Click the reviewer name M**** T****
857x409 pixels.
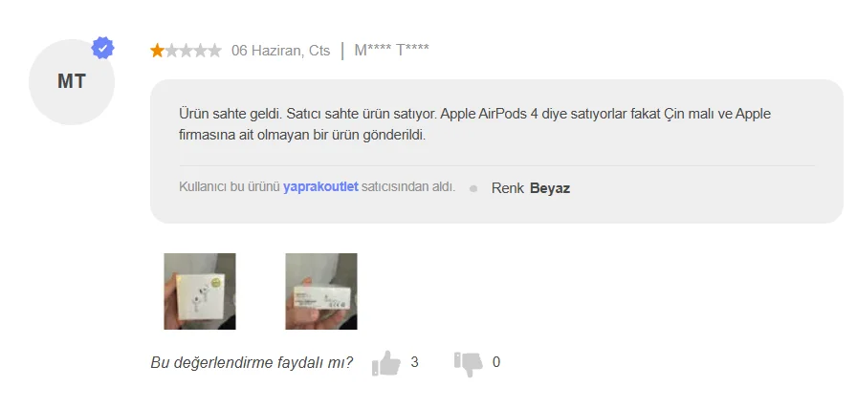click(392, 51)
